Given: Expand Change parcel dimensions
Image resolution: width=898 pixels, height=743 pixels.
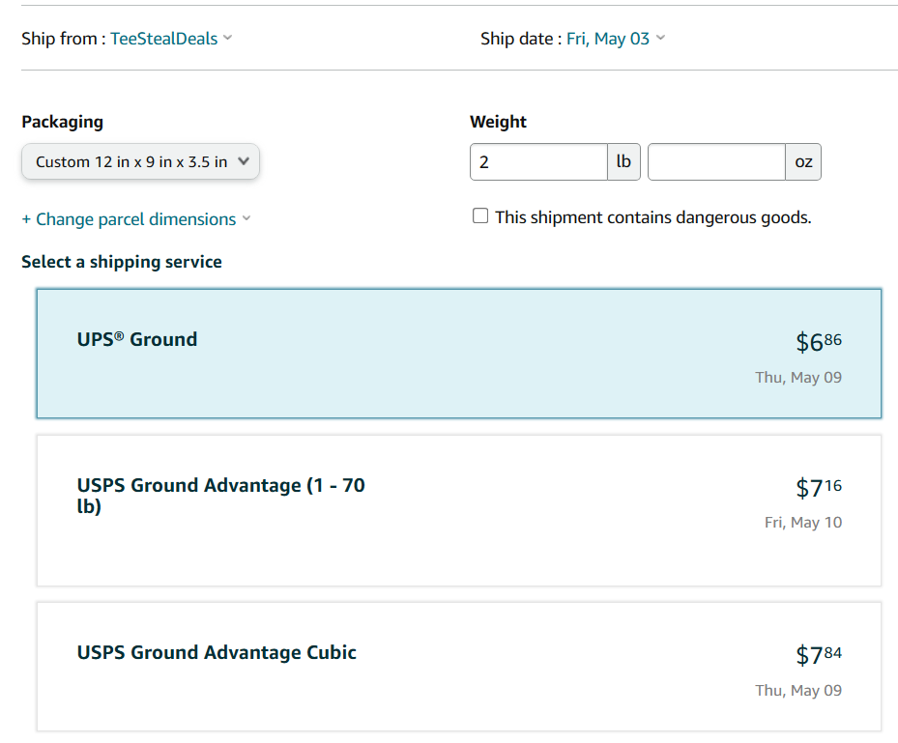Looking at the screenshot, I should pos(136,219).
